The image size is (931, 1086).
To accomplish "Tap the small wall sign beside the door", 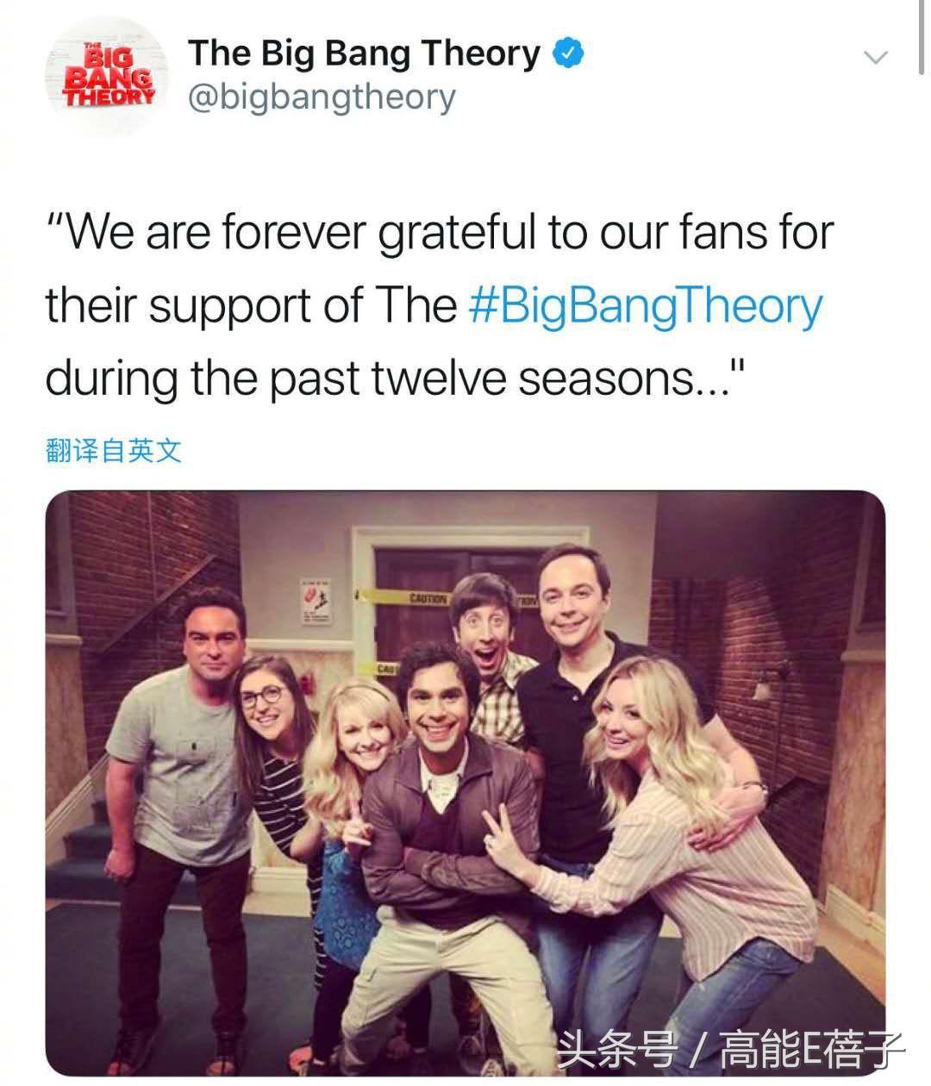I will (x=313, y=602).
